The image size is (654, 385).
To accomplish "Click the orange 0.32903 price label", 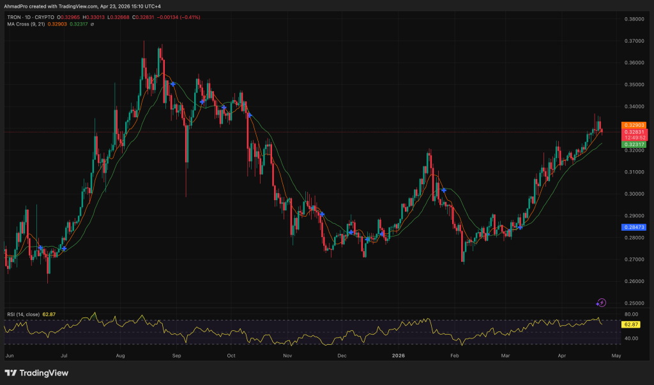I will click(634, 125).
